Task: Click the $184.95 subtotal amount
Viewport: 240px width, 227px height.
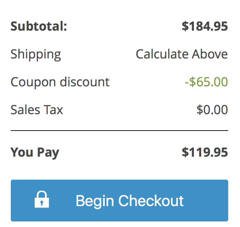Action: (x=205, y=26)
